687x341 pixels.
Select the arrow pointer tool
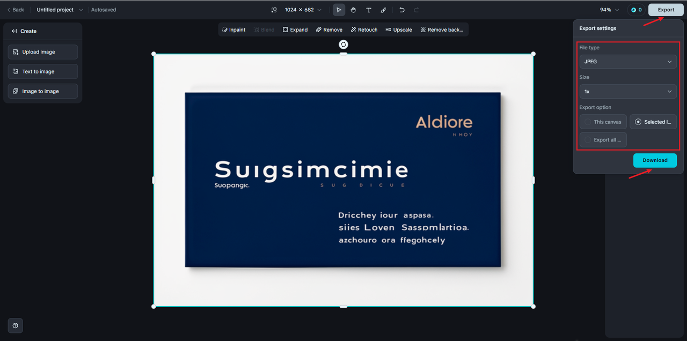pyautogui.click(x=339, y=10)
